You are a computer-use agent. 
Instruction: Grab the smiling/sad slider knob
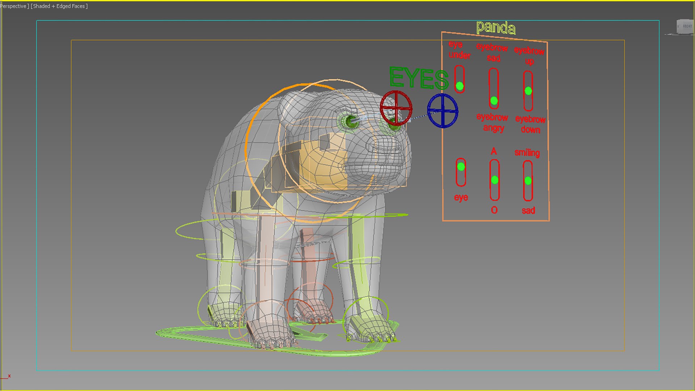[528, 180]
